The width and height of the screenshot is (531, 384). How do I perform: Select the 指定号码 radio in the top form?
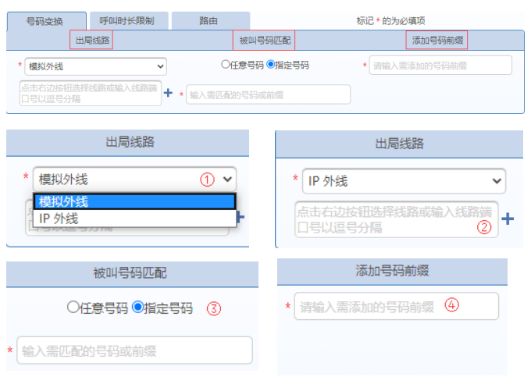tap(271, 66)
